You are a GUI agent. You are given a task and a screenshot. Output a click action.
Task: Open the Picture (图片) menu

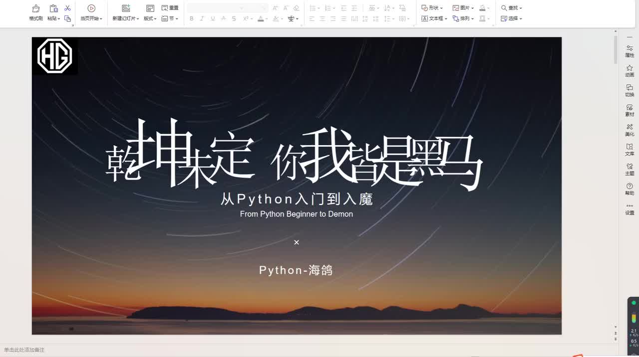(x=463, y=8)
